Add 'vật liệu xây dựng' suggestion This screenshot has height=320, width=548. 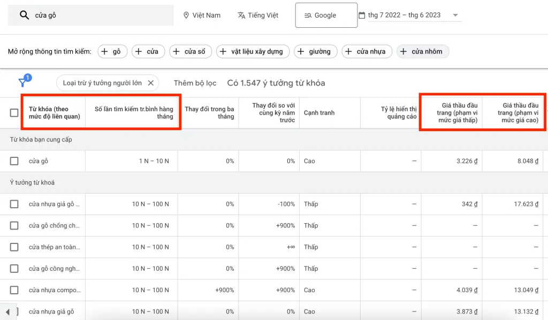coord(253,51)
